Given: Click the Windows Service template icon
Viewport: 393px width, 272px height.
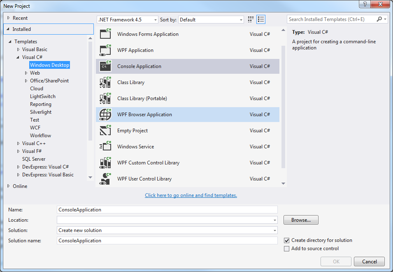Looking at the screenshot, I should click(x=105, y=147).
